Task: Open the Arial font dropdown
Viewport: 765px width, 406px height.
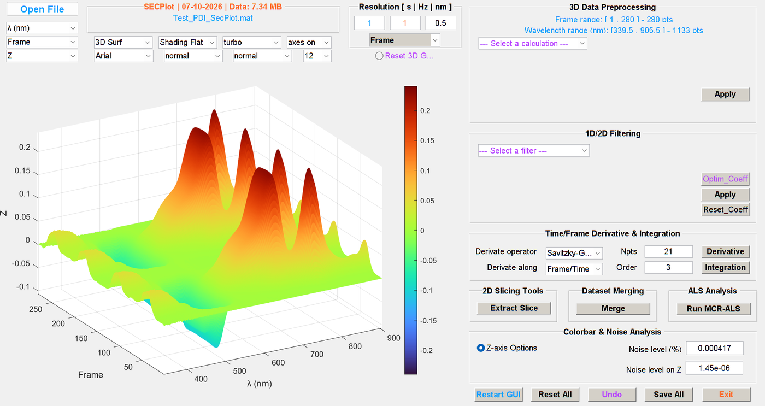Action: click(x=123, y=56)
